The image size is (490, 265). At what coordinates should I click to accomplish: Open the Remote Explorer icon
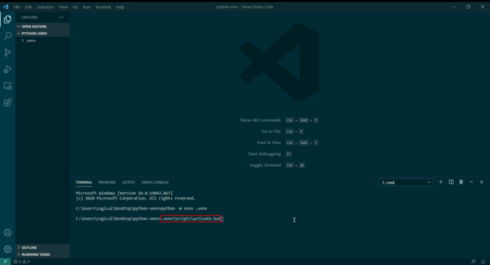7,86
